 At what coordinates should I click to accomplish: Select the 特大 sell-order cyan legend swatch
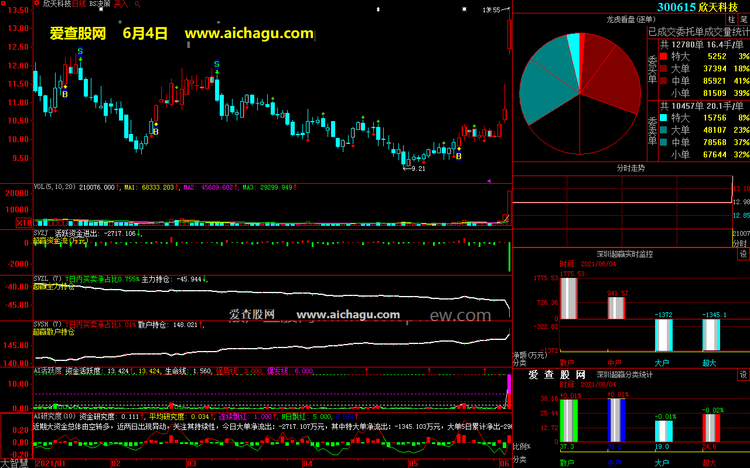(x=663, y=118)
